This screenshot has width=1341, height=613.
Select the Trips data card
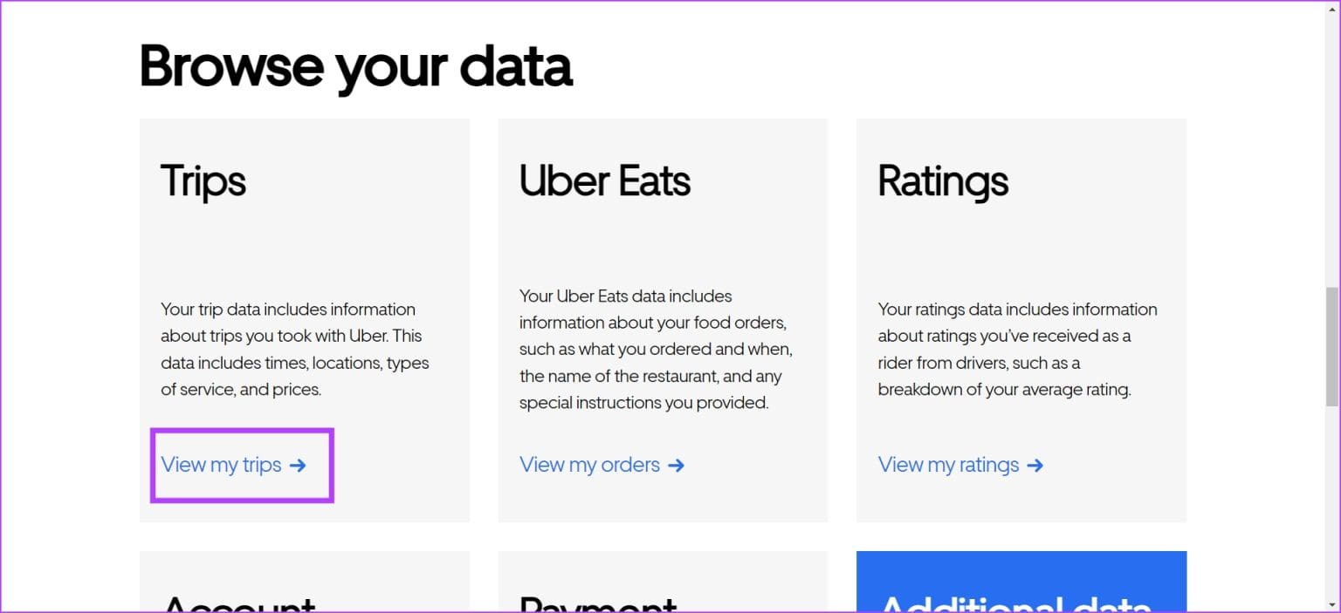pos(305,262)
